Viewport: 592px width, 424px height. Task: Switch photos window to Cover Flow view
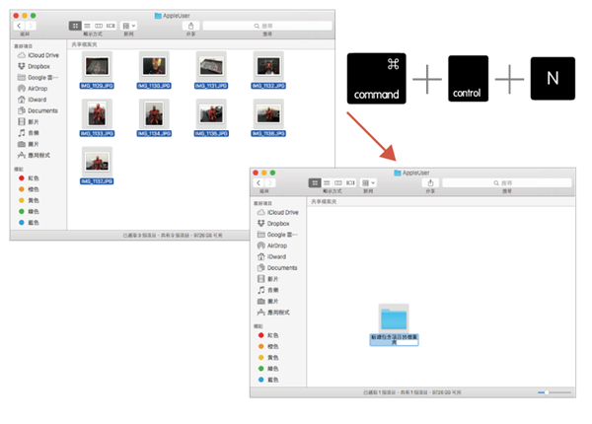coord(111,26)
